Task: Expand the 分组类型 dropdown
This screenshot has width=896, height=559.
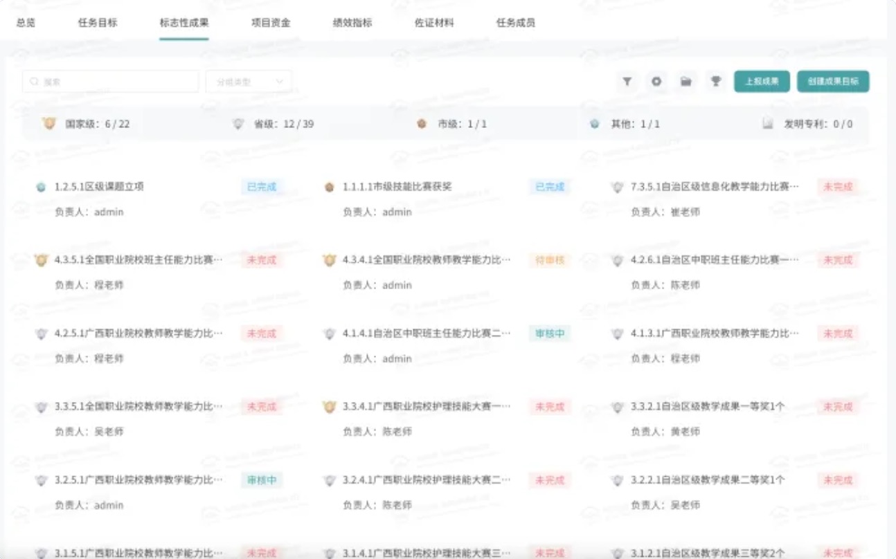Action: pos(249,82)
